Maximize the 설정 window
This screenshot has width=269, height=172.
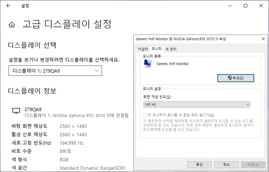[x=246, y=6]
